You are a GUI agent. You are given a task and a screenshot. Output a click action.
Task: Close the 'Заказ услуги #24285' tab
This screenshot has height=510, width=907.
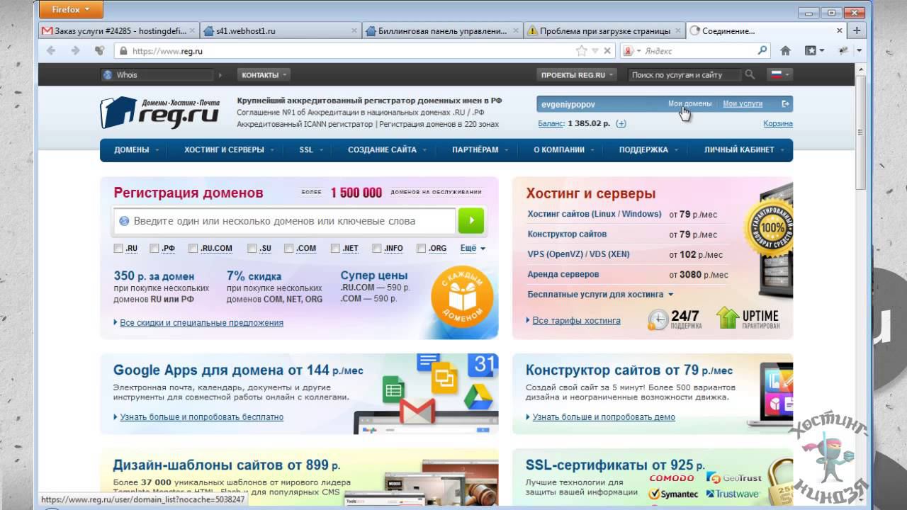(193, 31)
